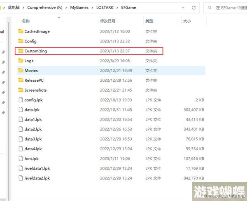
Task: Expand the chevron after MyGames
Action: (92, 7)
